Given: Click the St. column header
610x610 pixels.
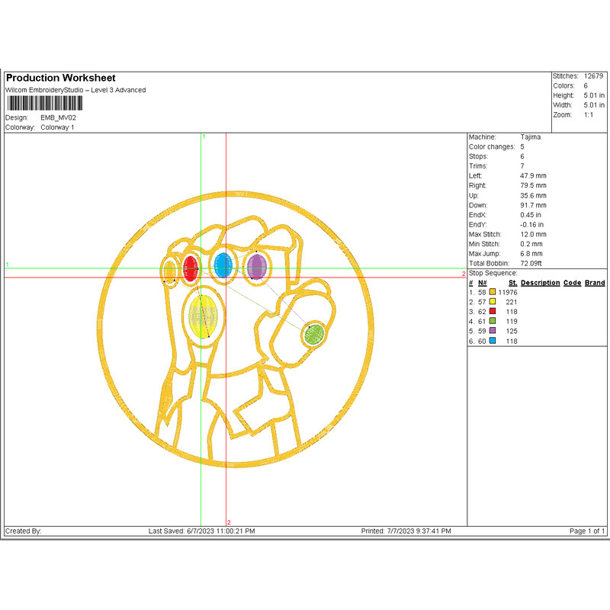Looking at the screenshot, I should [513, 283].
